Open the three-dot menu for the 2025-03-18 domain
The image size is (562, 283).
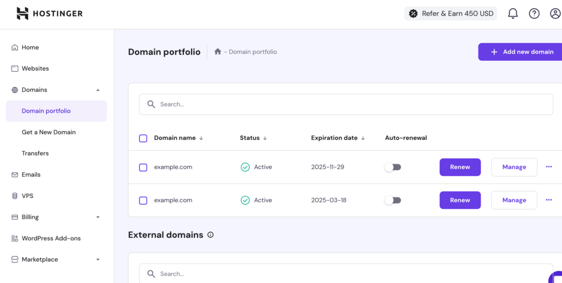(x=549, y=200)
